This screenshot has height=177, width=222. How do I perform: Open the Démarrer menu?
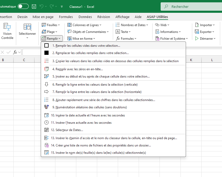pos(205,38)
